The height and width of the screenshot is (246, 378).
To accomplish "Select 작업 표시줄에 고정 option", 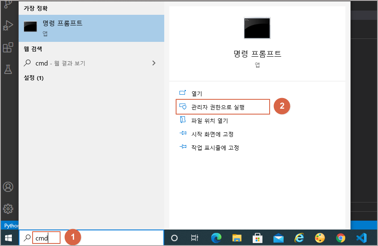I will pos(215,148).
